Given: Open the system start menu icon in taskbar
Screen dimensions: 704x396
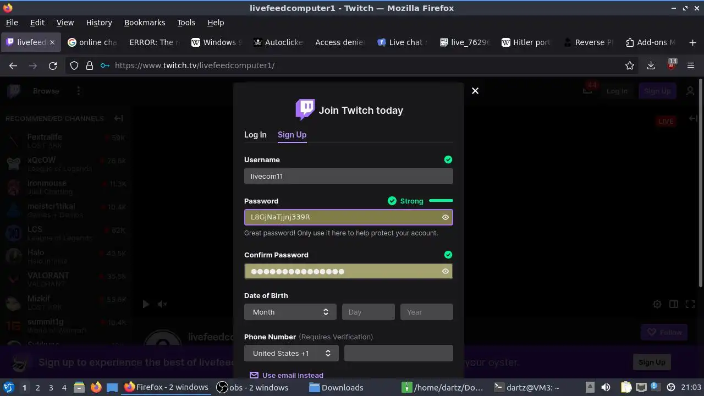Looking at the screenshot, I should [x=8, y=387].
